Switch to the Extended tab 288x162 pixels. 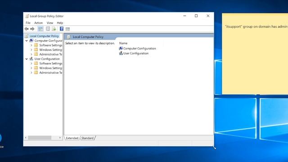tap(72, 138)
